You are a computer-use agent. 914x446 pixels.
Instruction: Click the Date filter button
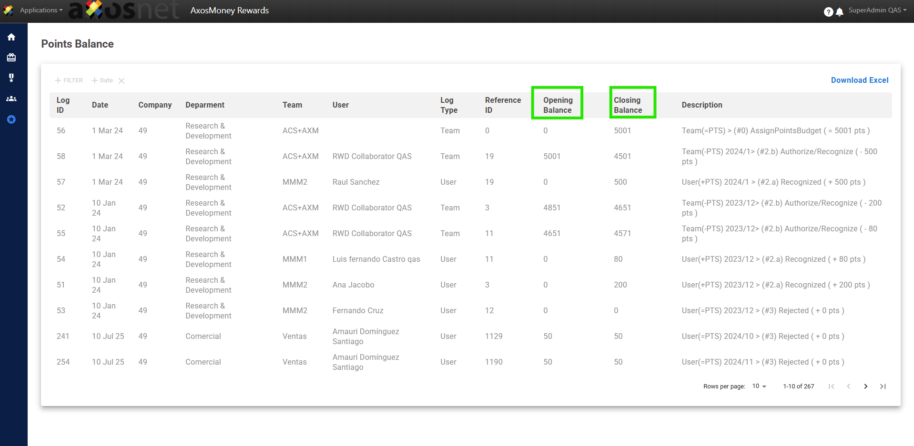coord(102,80)
